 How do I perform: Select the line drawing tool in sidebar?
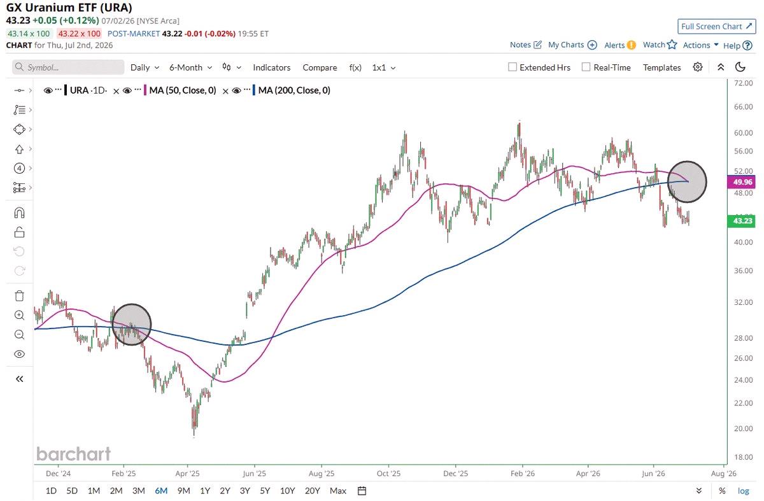tap(19, 90)
